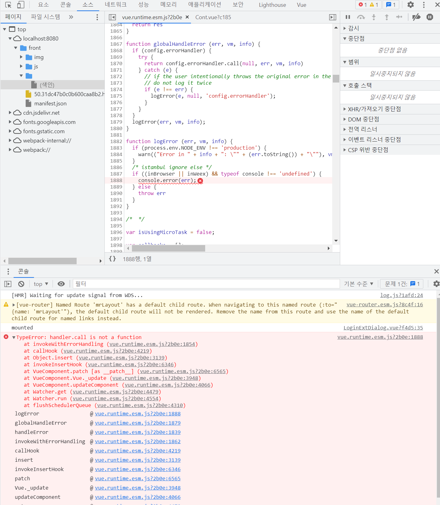Open live expression eye icon

pyautogui.click(x=61, y=284)
